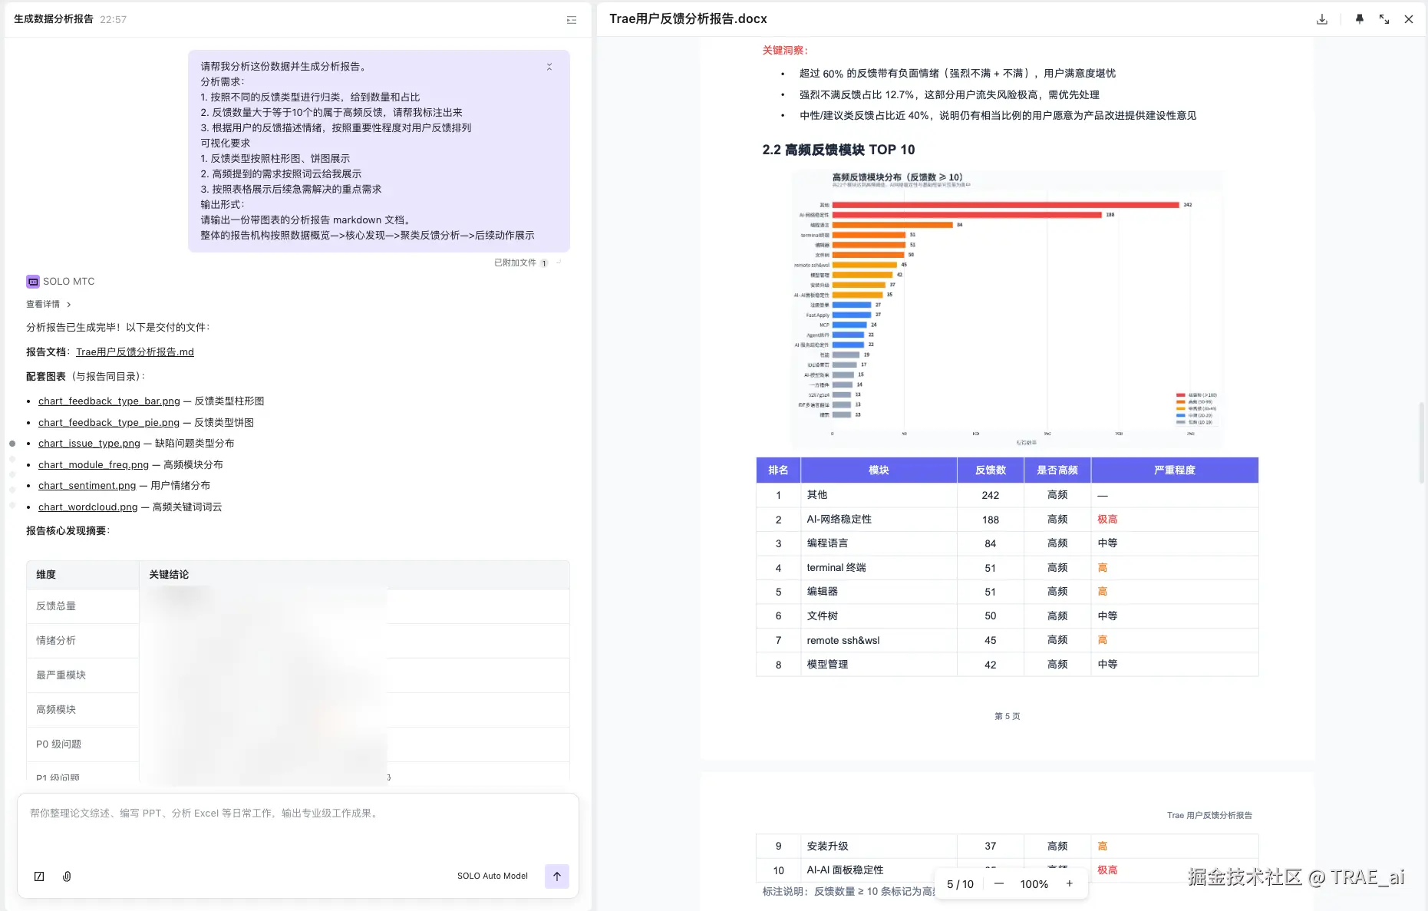The image size is (1428, 911).
Task: Open the SOLO Auto Model selector
Action: coord(493,876)
